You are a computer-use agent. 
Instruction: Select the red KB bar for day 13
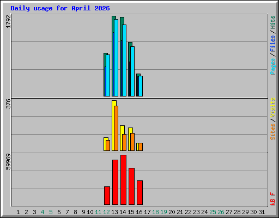115,182
